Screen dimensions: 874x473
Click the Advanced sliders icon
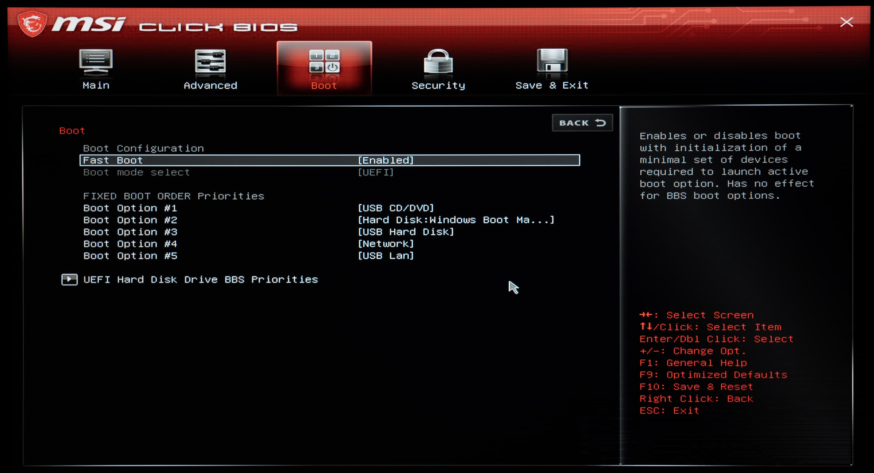[x=210, y=61]
